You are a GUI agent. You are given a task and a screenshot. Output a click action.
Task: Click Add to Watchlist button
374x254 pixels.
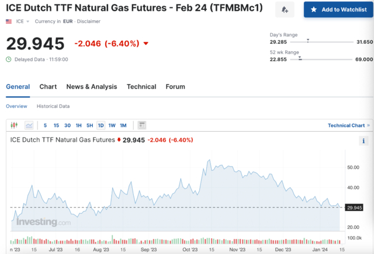pyautogui.click(x=338, y=10)
